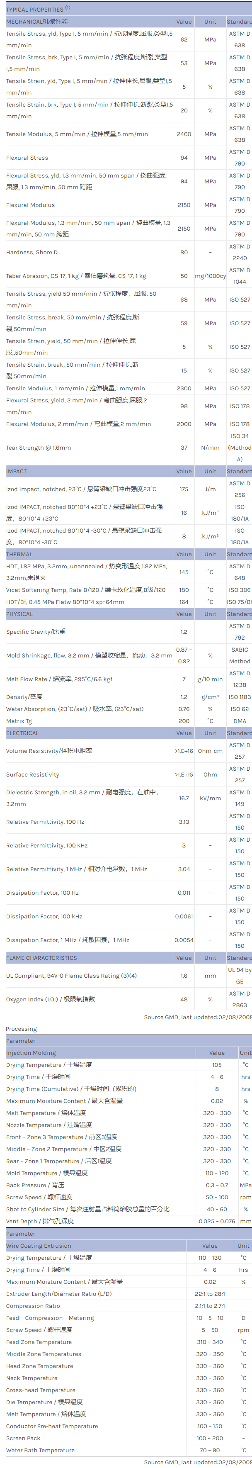Image resolution: width=252 pixels, height=1468 pixels.
Task: Select the MECHANICAL section header
Action: coord(37,22)
